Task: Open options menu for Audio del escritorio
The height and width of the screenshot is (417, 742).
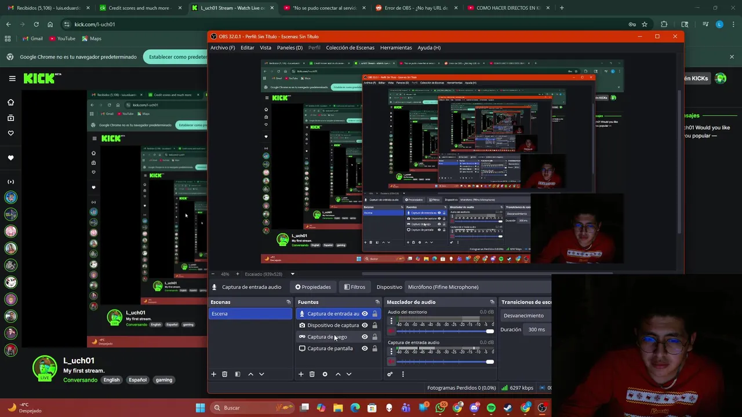Action: 391,321
